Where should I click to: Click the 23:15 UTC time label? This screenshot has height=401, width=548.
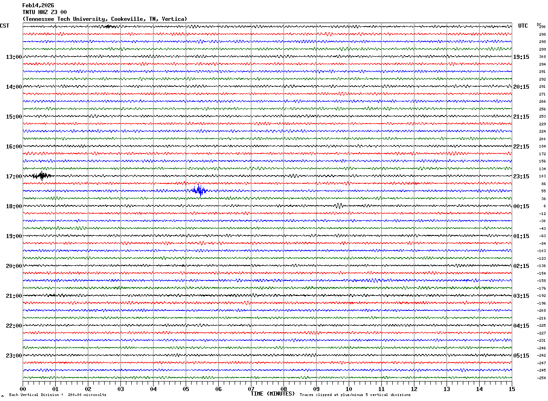[x=521, y=177]
